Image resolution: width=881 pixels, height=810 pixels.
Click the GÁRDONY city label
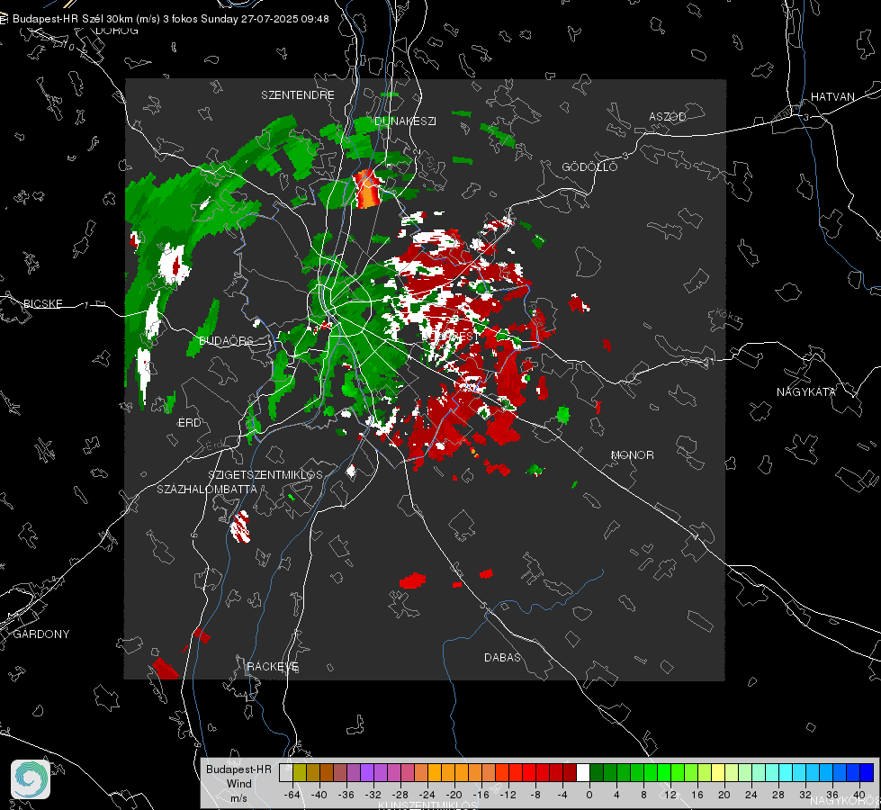(41, 634)
